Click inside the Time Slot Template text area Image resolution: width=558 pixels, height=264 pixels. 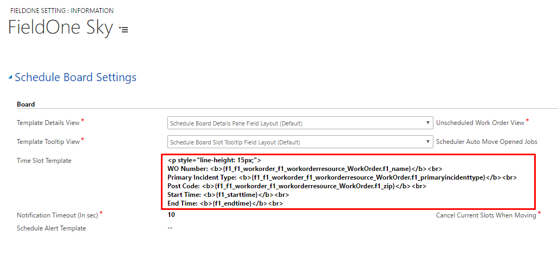[349, 182]
